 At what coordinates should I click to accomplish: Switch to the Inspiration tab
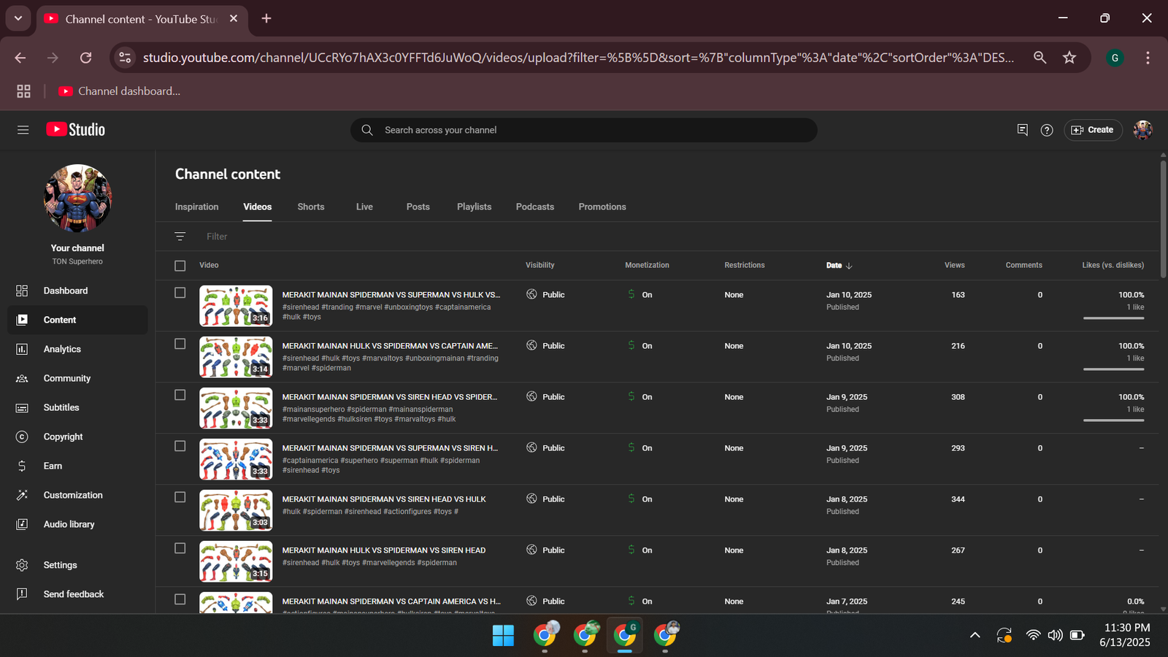(196, 207)
